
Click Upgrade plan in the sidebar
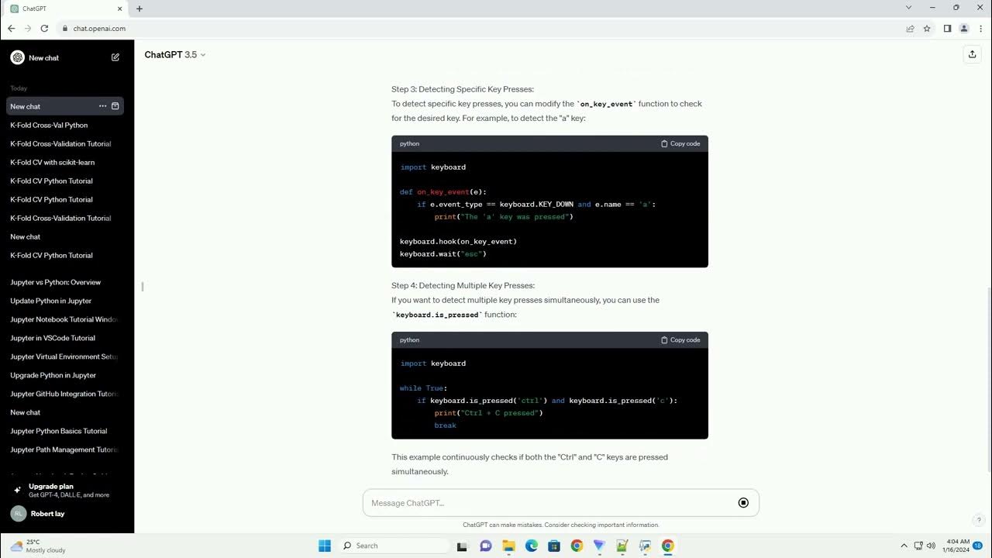pyautogui.click(x=67, y=491)
